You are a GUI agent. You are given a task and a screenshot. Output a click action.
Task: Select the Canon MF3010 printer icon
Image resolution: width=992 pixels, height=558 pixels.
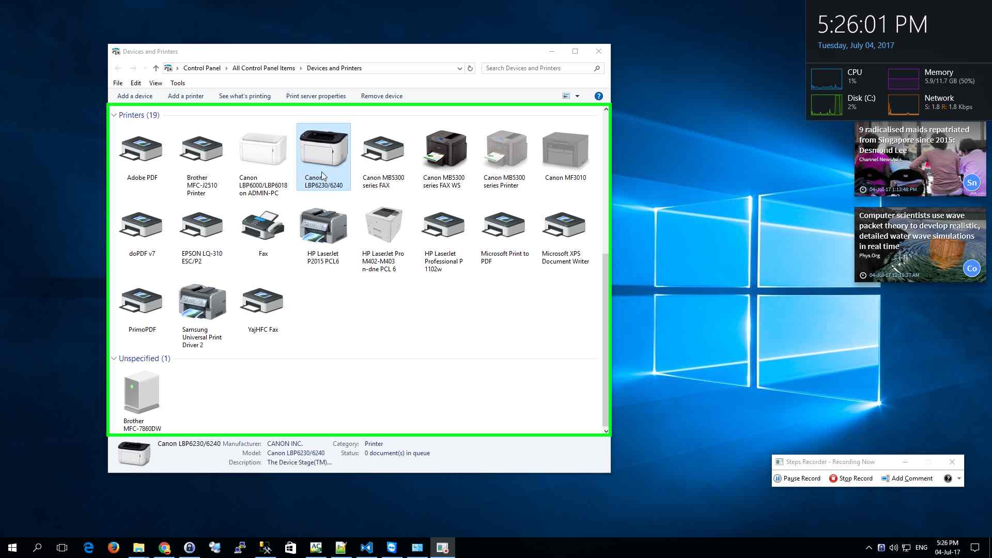click(x=565, y=150)
